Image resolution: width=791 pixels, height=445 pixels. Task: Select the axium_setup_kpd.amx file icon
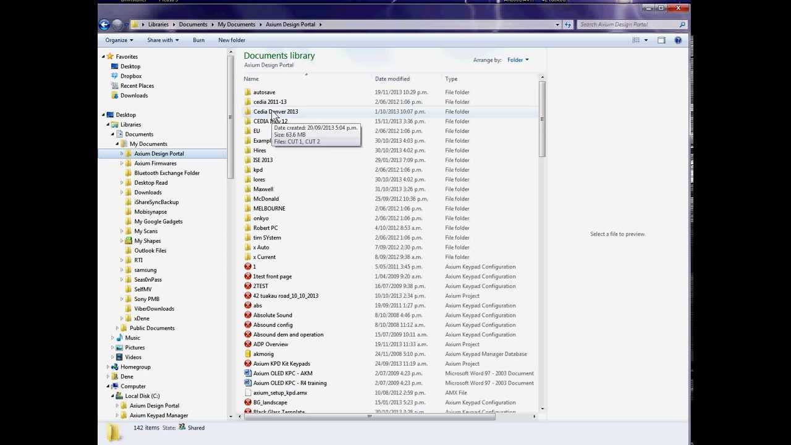click(x=248, y=392)
